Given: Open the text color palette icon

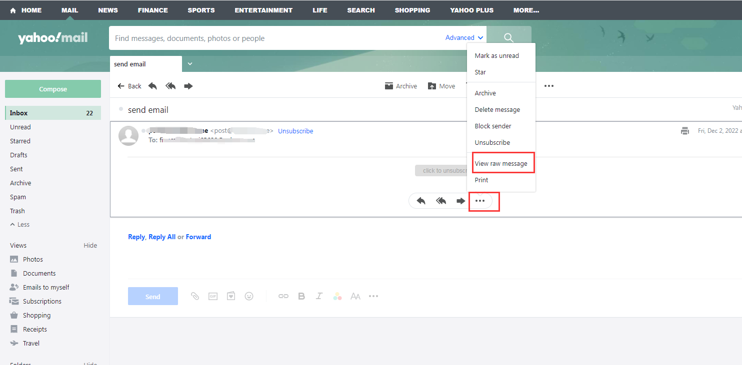Looking at the screenshot, I should tap(337, 296).
